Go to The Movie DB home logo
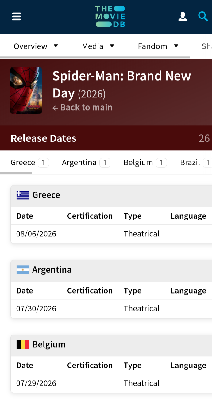This screenshot has width=212, height=400. click(110, 16)
